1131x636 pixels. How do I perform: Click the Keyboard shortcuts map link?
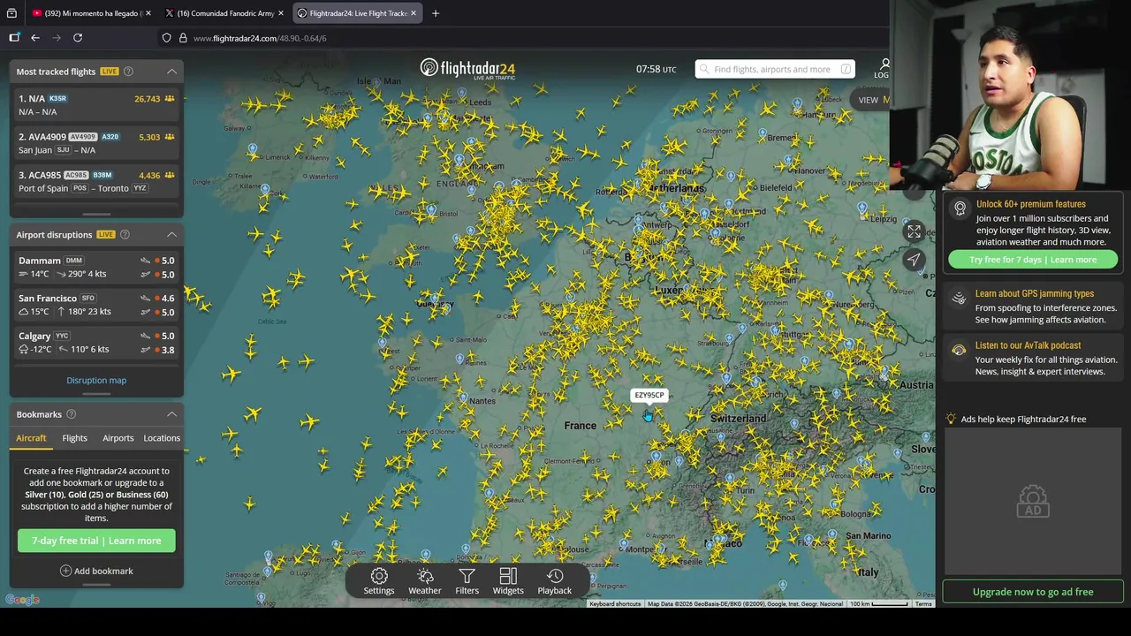[615, 604]
